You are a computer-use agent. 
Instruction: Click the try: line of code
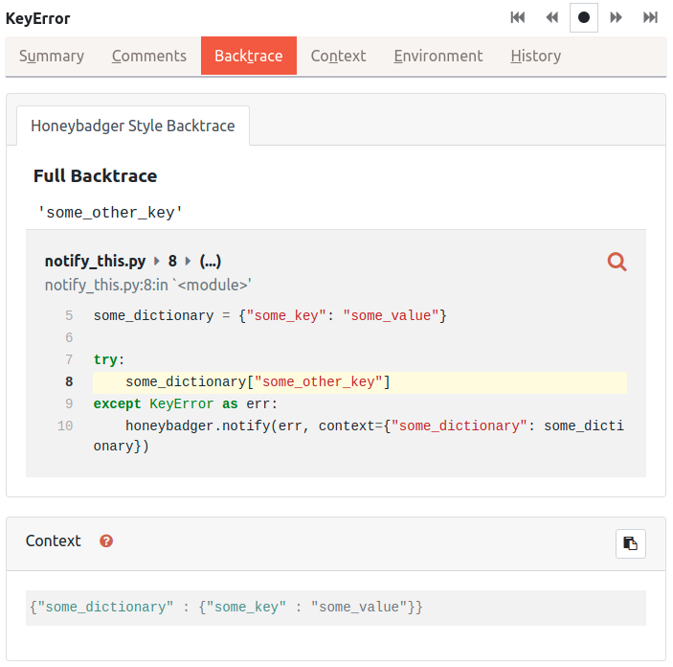click(x=109, y=359)
